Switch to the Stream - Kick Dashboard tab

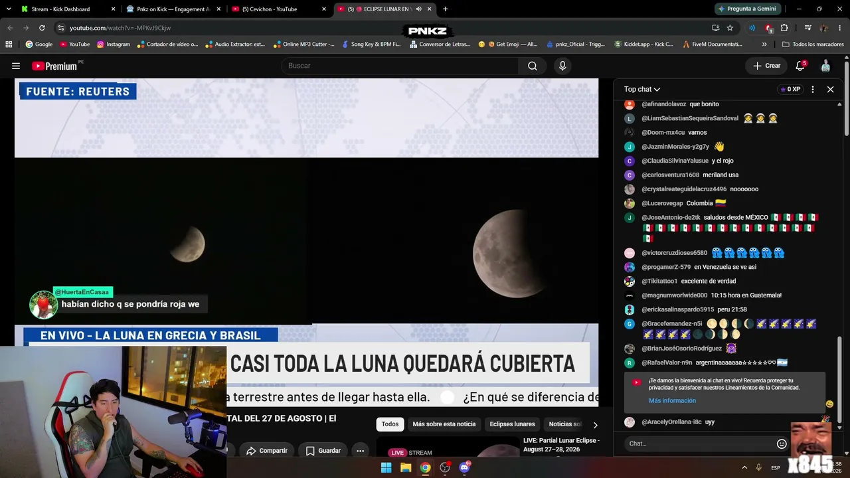point(66,9)
